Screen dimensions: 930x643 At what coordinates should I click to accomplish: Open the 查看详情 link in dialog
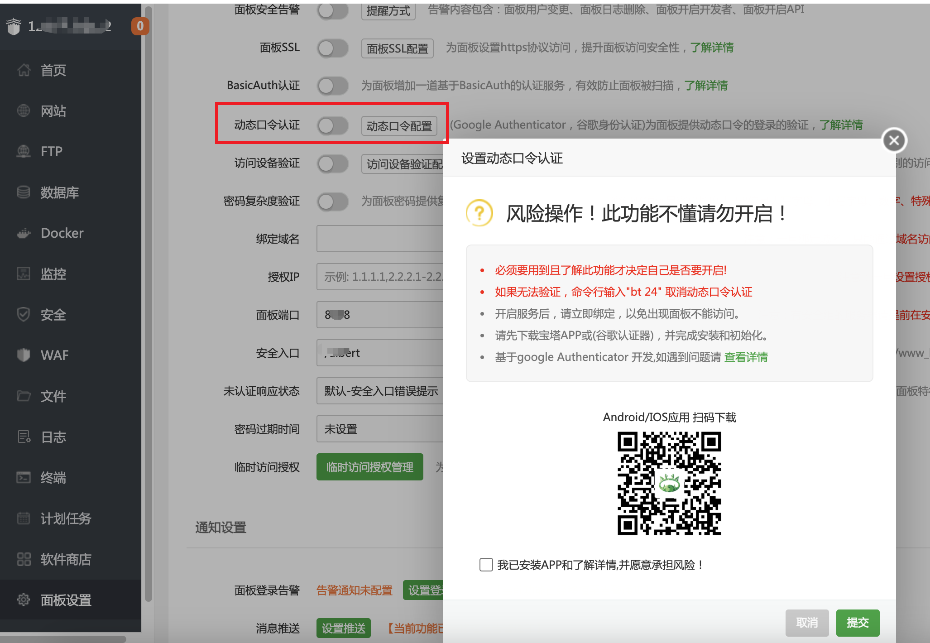click(x=746, y=357)
